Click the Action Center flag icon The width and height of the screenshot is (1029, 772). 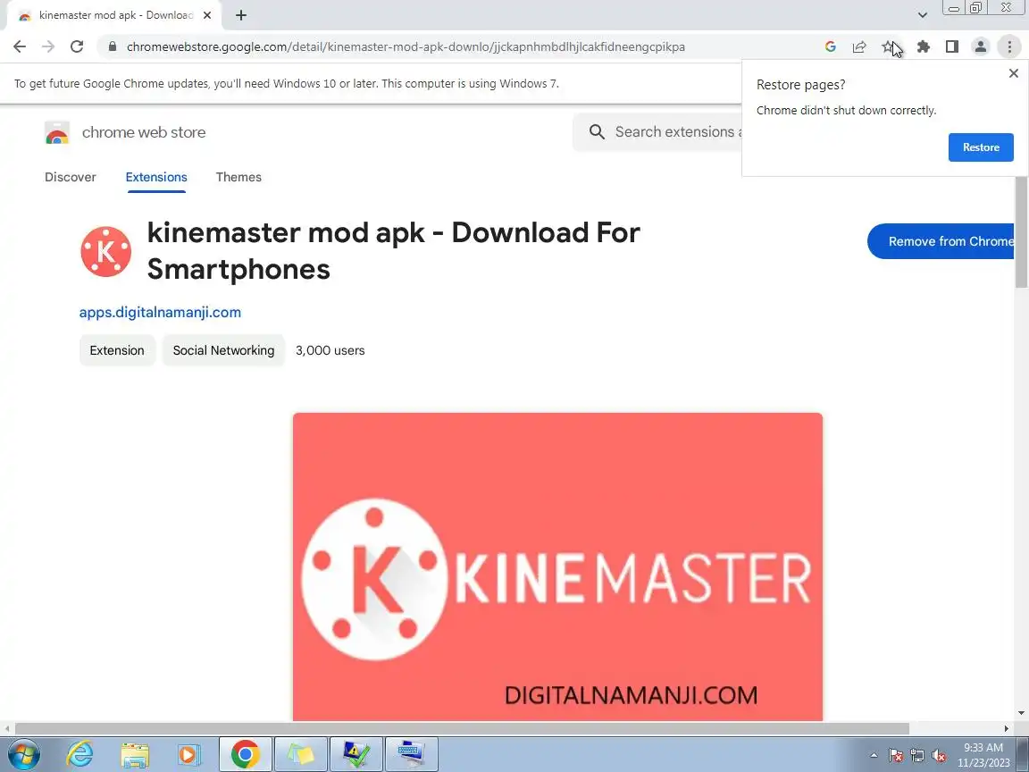pyautogui.click(x=896, y=756)
